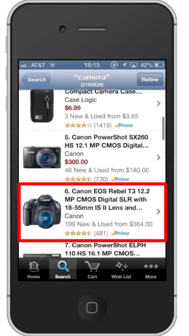
Task: Open the shopping Cart icon
Action: tap(92, 266)
